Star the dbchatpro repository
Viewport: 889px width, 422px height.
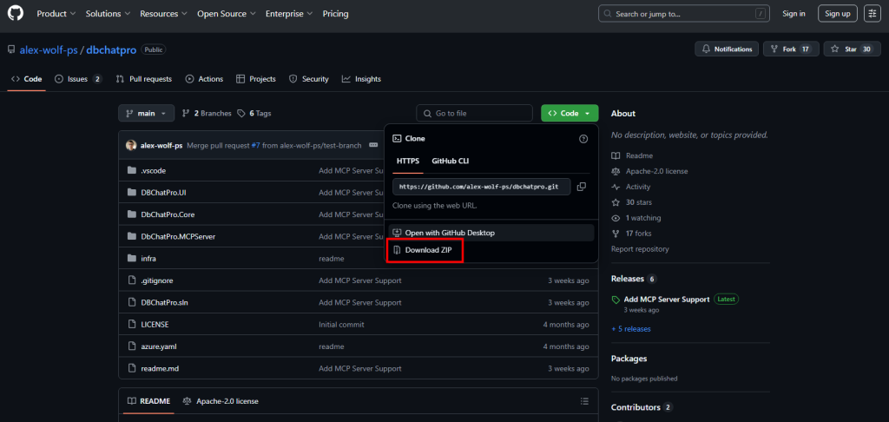[853, 49]
